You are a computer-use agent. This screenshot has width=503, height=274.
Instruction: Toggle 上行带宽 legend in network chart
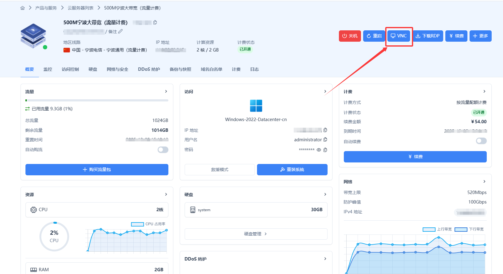click(437, 229)
